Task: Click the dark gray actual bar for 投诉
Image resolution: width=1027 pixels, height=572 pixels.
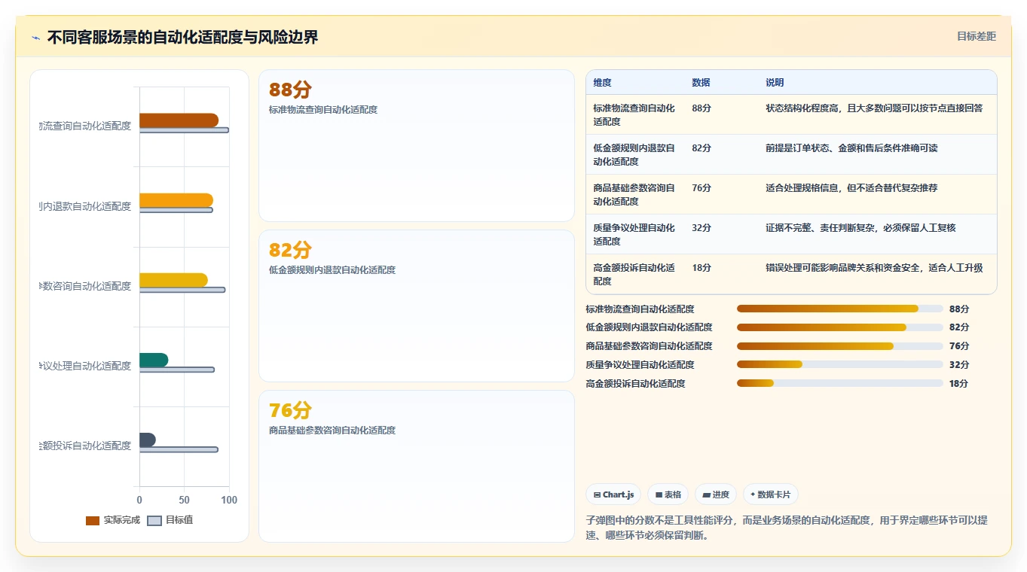Action: (x=148, y=440)
